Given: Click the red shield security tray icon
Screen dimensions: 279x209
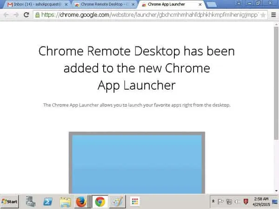Looking at the screenshot, I should click(x=246, y=202).
